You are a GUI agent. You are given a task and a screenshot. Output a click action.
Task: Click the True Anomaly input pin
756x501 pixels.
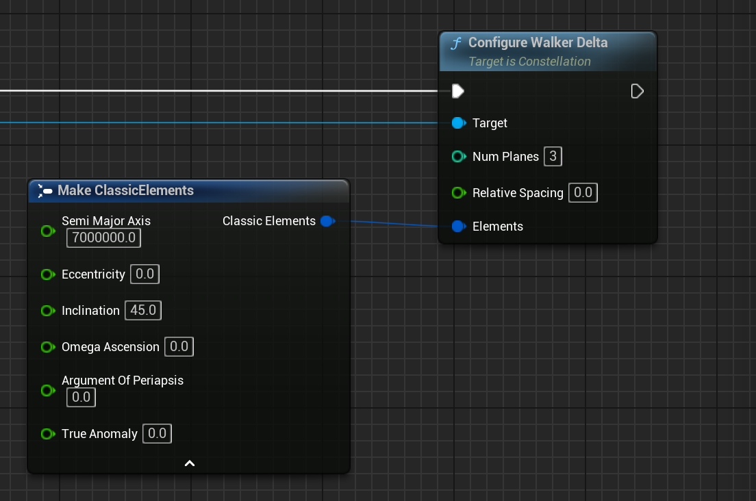(x=47, y=433)
